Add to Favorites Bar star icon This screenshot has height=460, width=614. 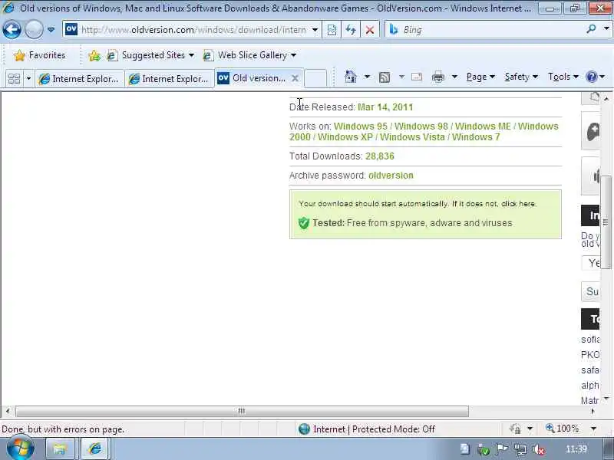tap(94, 56)
